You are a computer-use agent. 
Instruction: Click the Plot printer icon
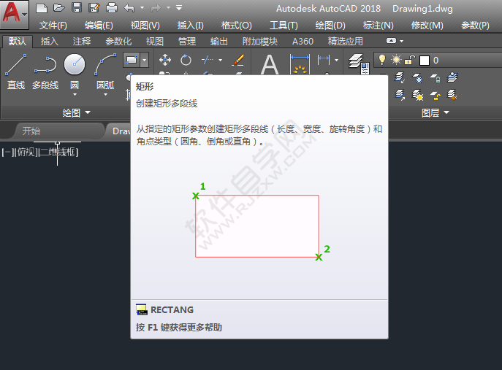click(111, 8)
